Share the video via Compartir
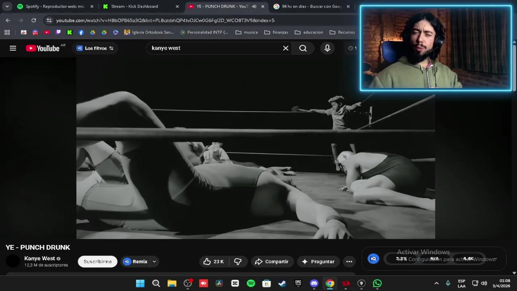This screenshot has height=291, width=517. (x=271, y=261)
